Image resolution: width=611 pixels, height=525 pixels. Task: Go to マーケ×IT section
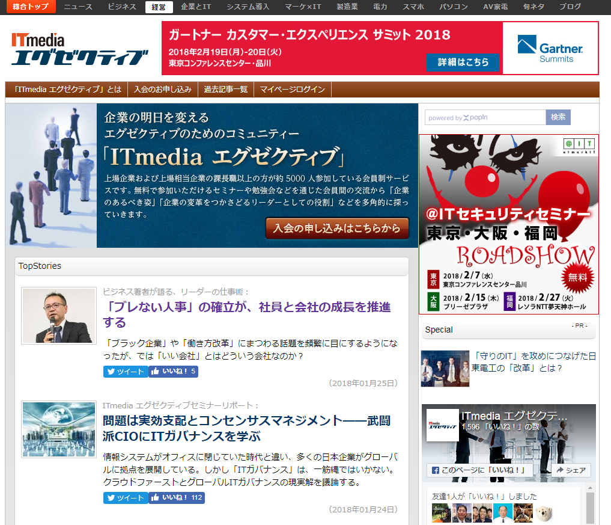click(303, 7)
